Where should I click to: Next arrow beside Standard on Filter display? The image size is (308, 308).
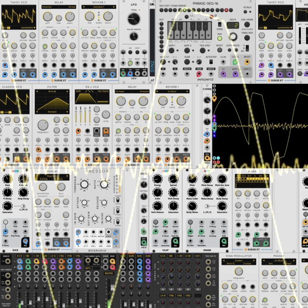coord(67,112)
